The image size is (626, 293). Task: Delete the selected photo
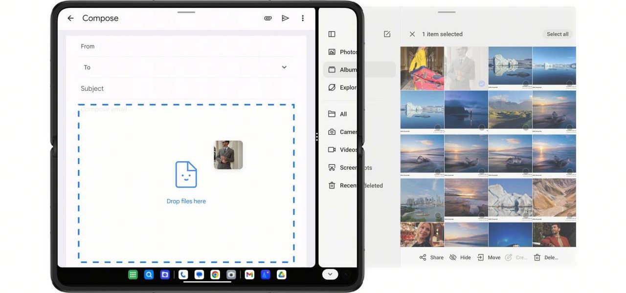click(x=546, y=257)
